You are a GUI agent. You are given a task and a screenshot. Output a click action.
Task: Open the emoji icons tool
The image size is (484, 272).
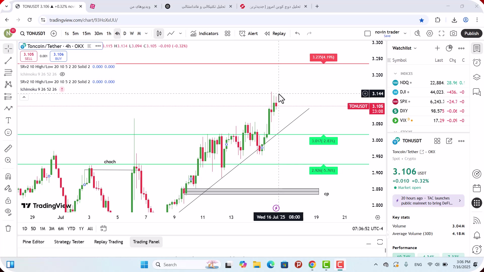pos(8,132)
